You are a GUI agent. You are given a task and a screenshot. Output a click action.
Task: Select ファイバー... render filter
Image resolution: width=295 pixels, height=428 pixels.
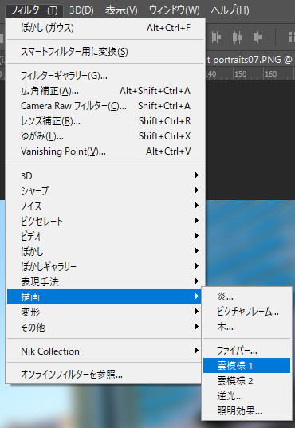point(246,351)
